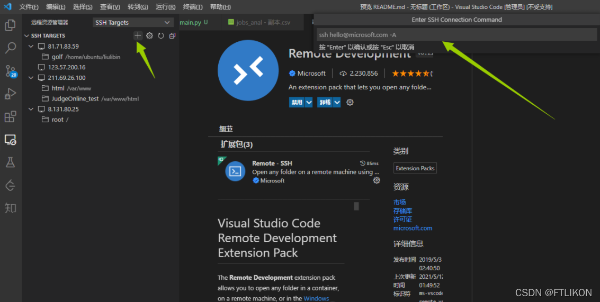Open the 编辑(E) menu
The width and height of the screenshot is (600, 302).
56,7
